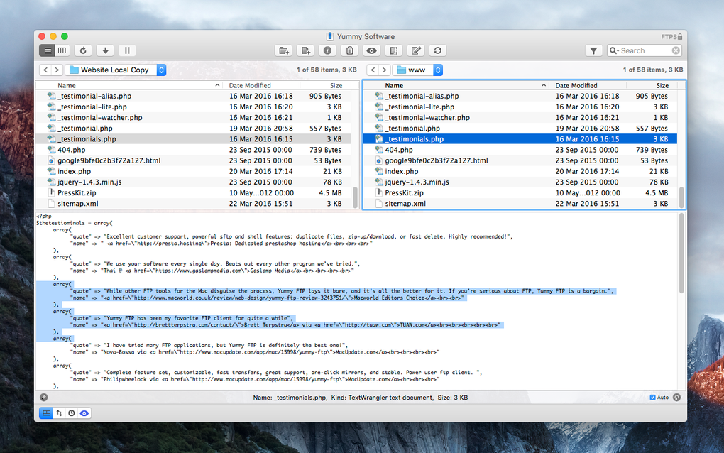Show the browser panes bottom tab
Screen dimensions: 724x453
tap(47, 413)
